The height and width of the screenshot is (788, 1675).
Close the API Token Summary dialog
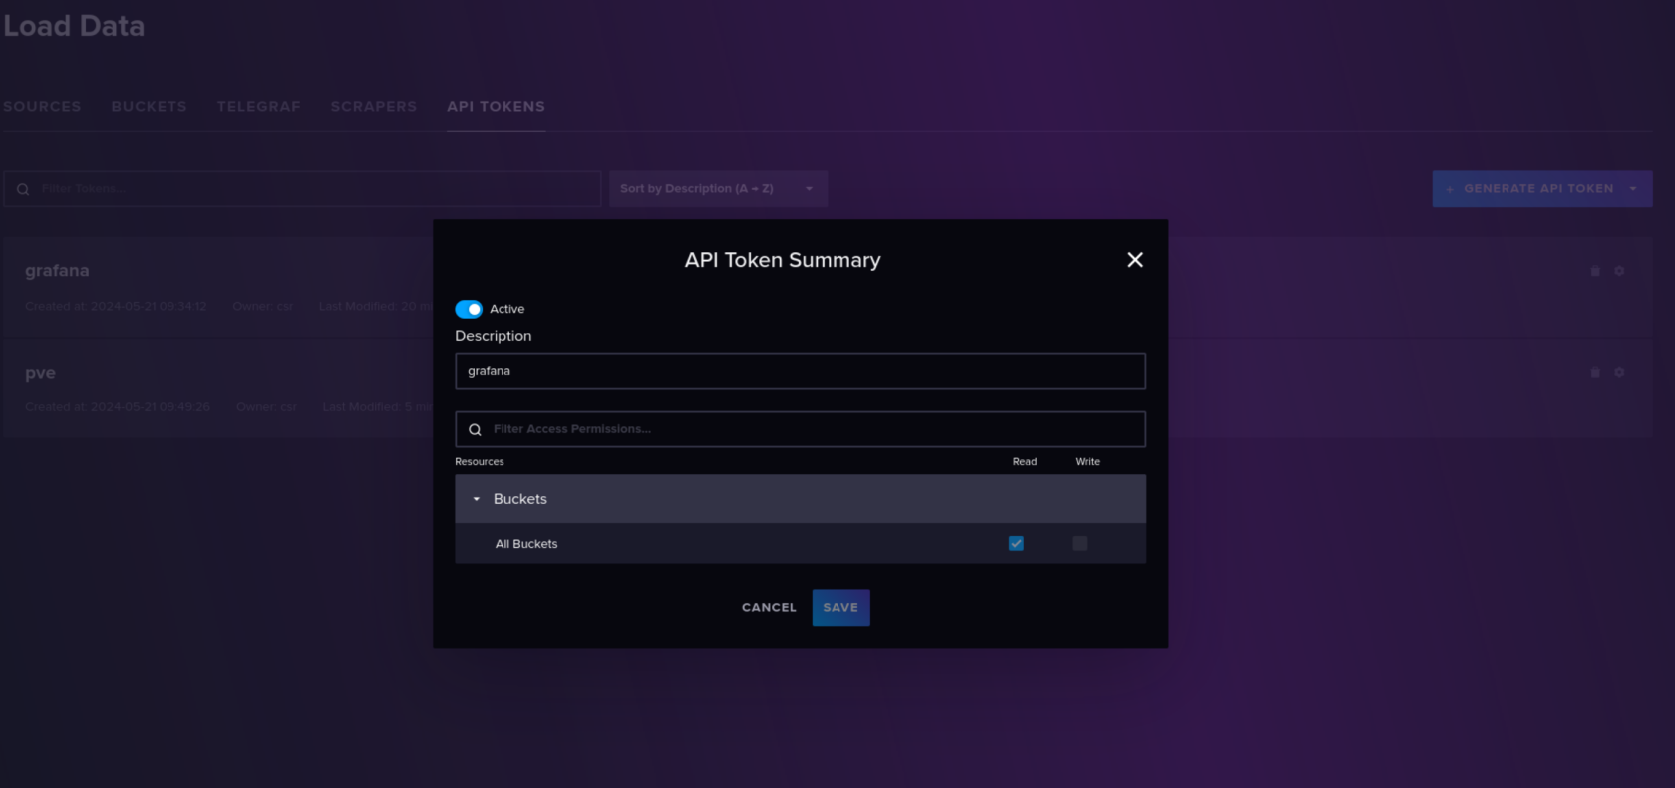coord(1134,260)
